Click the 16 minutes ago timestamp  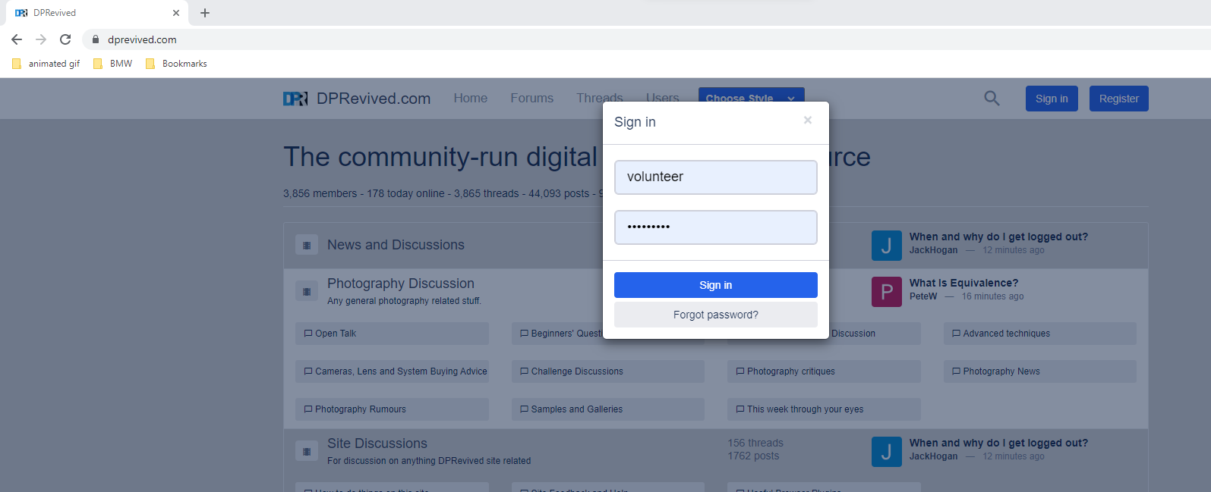point(992,296)
